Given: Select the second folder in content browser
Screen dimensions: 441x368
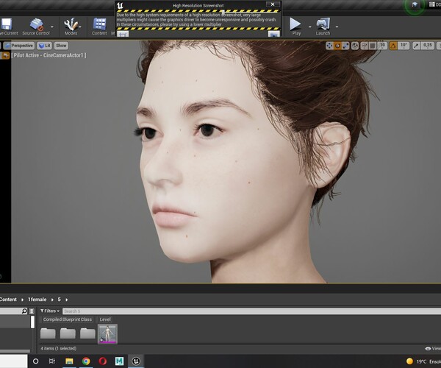Looking at the screenshot, I should coord(68,333).
